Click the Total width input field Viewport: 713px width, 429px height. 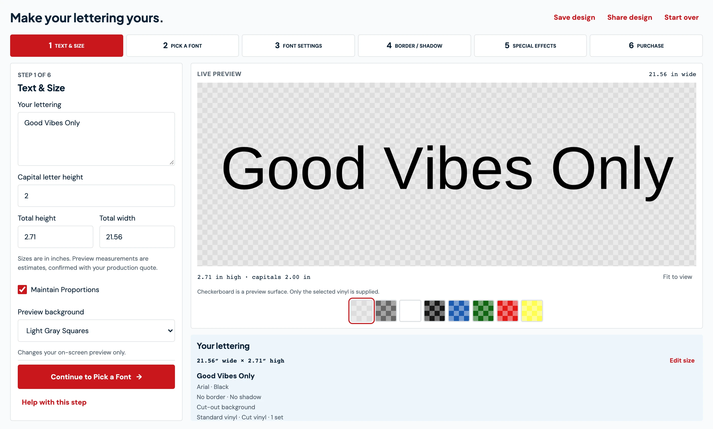click(x=137, y=237)
